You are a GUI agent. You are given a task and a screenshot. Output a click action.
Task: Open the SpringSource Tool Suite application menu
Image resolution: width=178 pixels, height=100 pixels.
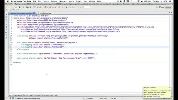click(x=21, y=1)
